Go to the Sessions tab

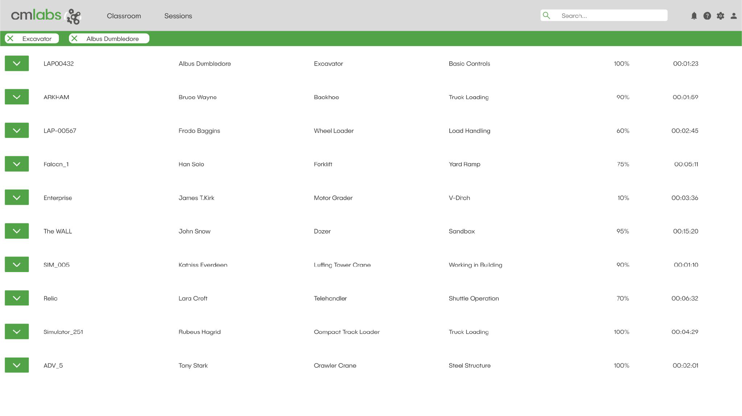point(178,16)
